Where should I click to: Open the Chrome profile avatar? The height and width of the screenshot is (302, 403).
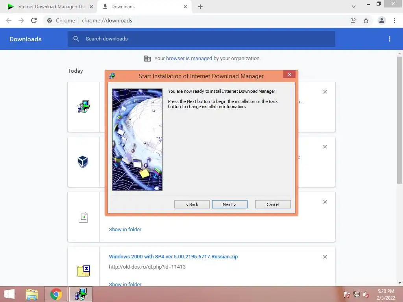382,20
